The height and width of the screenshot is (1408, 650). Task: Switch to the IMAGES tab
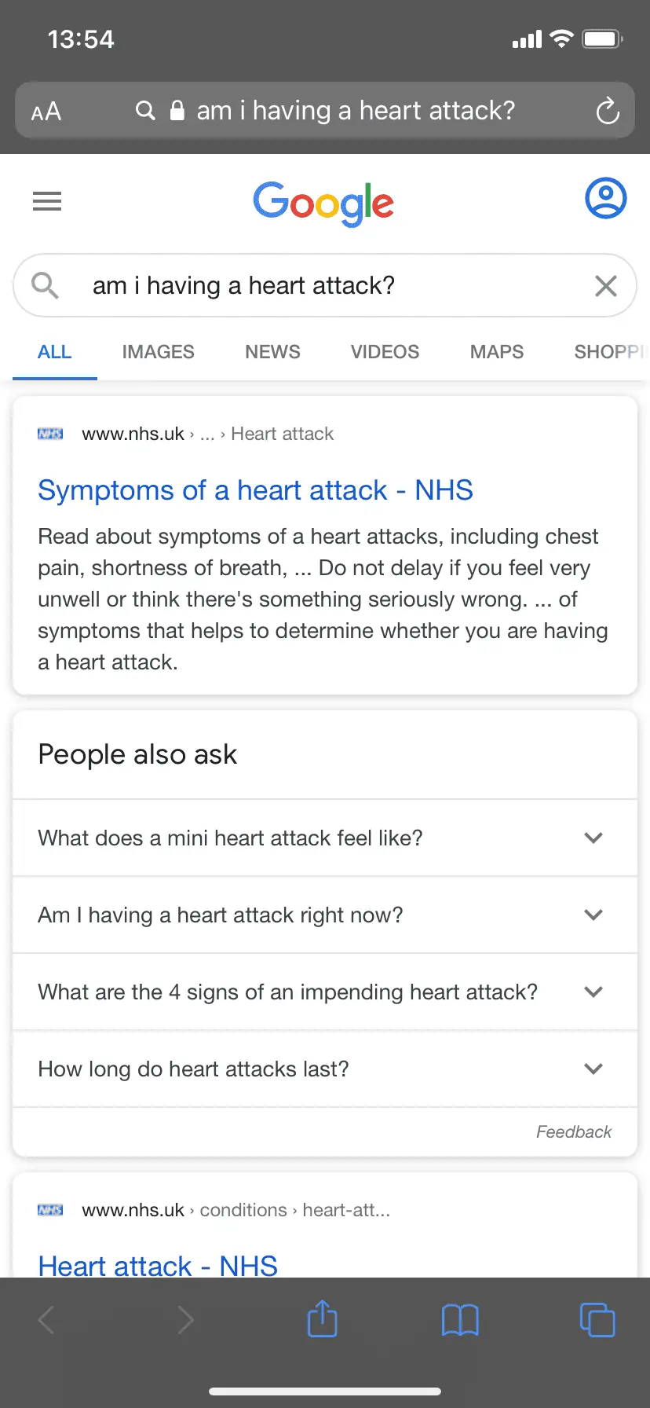click(x=158, y=352)
